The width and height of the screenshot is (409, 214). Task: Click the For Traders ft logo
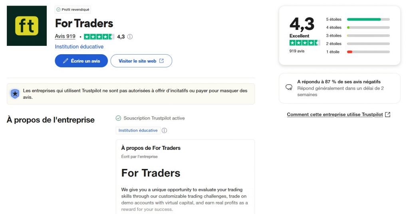27,26
